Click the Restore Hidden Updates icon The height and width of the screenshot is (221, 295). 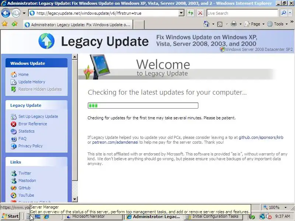pos(14,89)
